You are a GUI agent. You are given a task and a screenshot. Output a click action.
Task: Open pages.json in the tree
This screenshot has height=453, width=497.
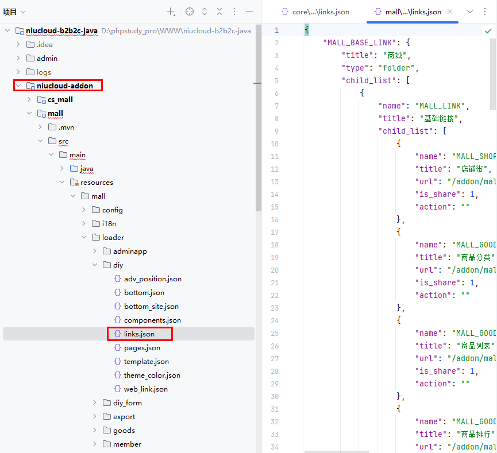[x=142, y=347]
